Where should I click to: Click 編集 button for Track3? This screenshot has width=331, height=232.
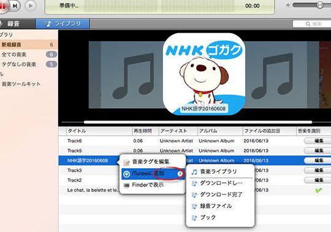pyautogui.click(x=318, y=170)
